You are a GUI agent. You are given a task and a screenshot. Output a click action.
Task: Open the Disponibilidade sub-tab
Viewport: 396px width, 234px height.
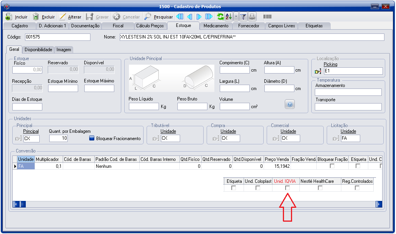[x=38, y=50]
